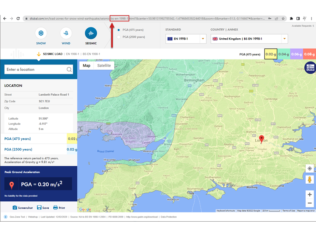Click the latitude 51.500° value

point(43,118)
